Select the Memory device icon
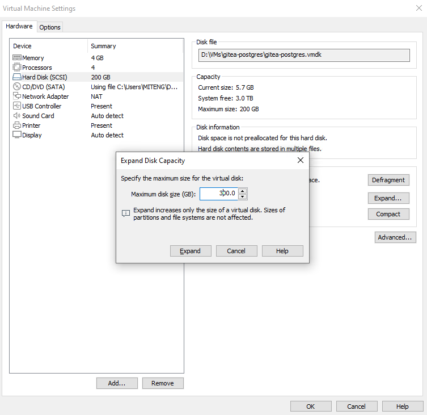This screenshot has height=415, width=427. [x=17, y=58]
